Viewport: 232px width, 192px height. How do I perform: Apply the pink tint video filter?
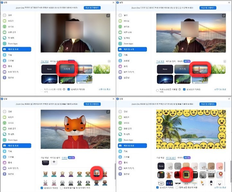[219, 166]
